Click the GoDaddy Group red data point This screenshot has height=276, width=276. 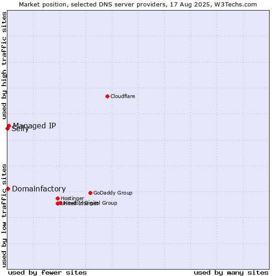[x=90, y=193]
